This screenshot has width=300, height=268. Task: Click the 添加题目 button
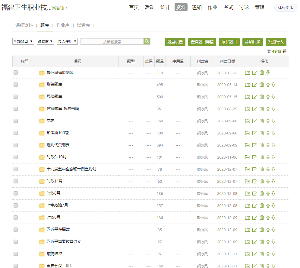tap(229, 42)
